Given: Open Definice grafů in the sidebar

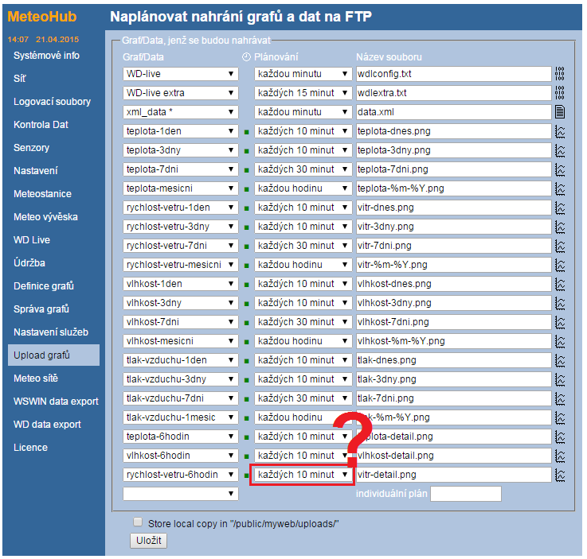Looking at the screenshot, I should [44, 286].
